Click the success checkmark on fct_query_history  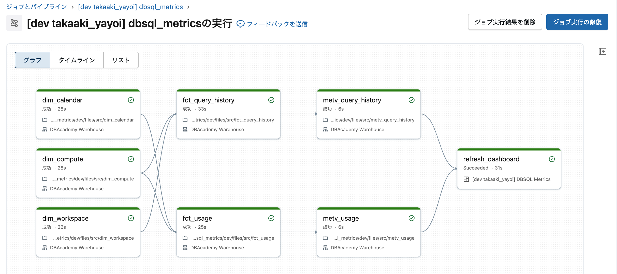(271, 100)
